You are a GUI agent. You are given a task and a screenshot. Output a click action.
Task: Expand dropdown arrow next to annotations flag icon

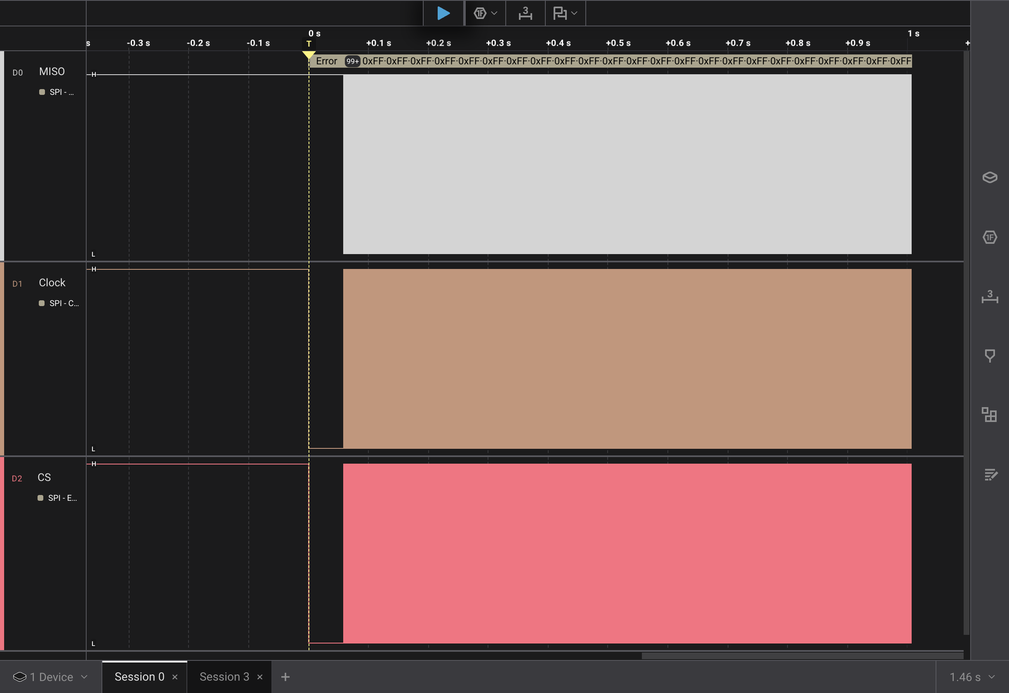574,13
